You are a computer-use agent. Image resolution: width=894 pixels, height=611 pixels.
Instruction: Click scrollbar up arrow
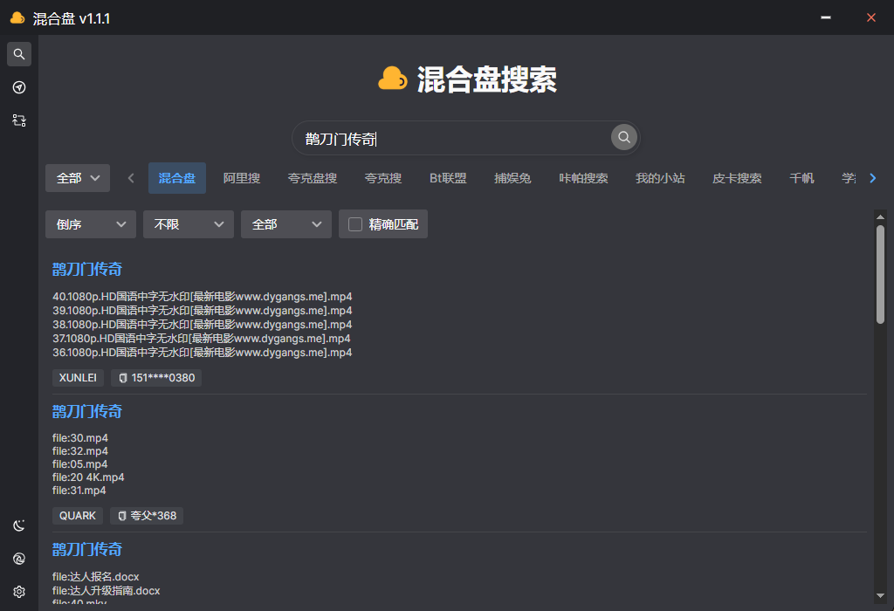880,216
